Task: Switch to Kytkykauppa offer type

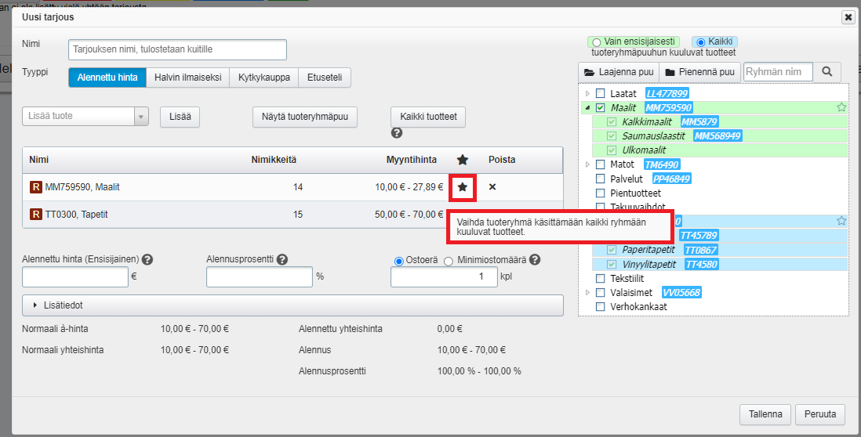Action: (x=264, y=78)
